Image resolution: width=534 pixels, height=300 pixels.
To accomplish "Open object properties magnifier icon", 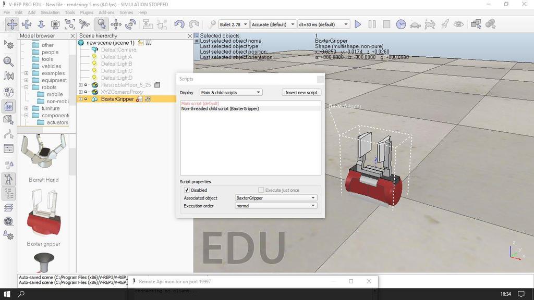I will (8, 61).
